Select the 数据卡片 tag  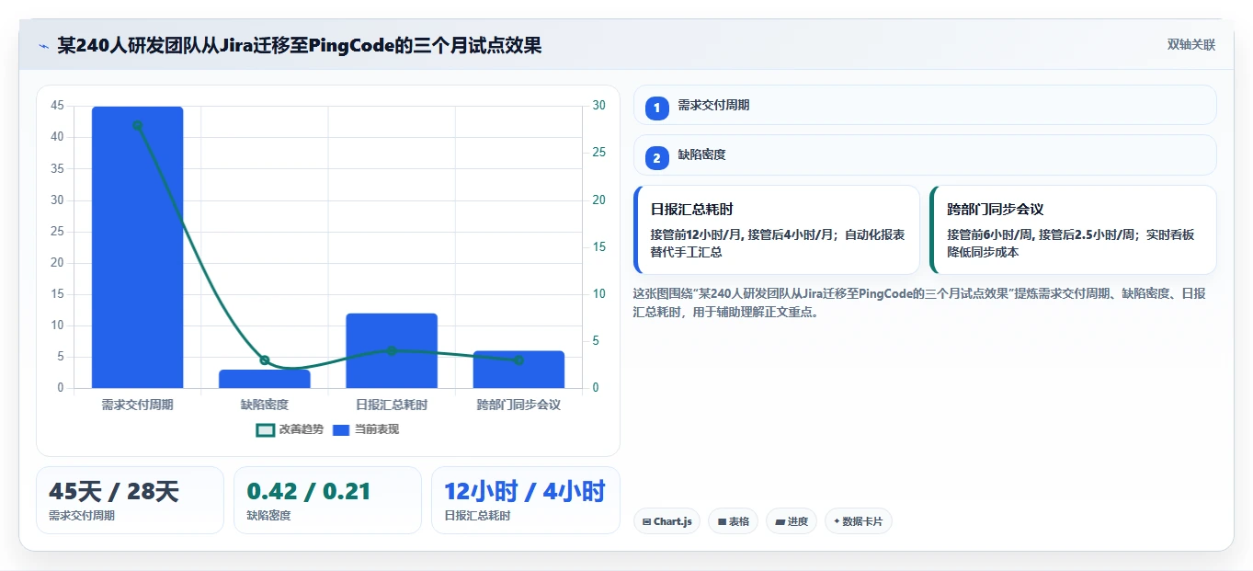point(858,521)
